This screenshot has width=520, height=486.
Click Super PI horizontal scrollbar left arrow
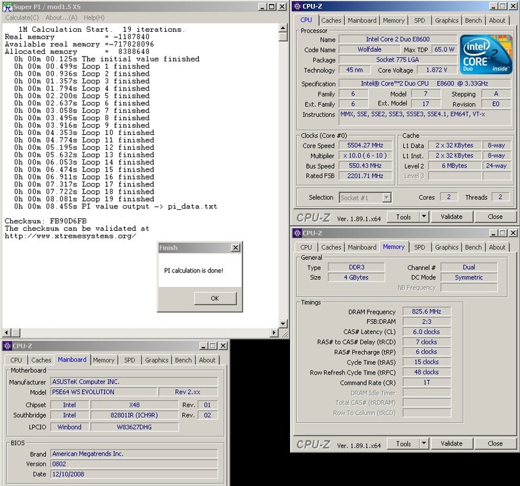point(7,332)
